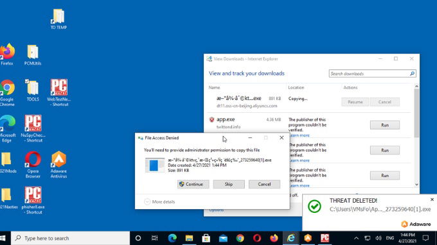
Task: Click Continue in File Access Denied
Action: [193, 184]
